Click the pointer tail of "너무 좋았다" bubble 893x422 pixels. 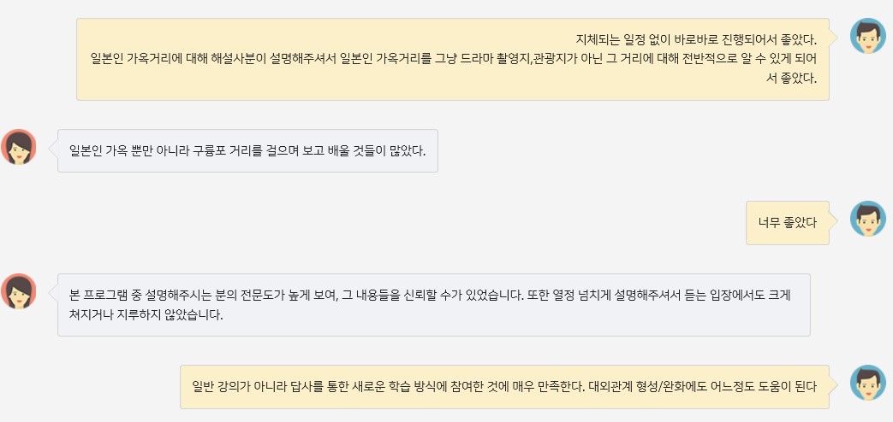click(833, 220)
